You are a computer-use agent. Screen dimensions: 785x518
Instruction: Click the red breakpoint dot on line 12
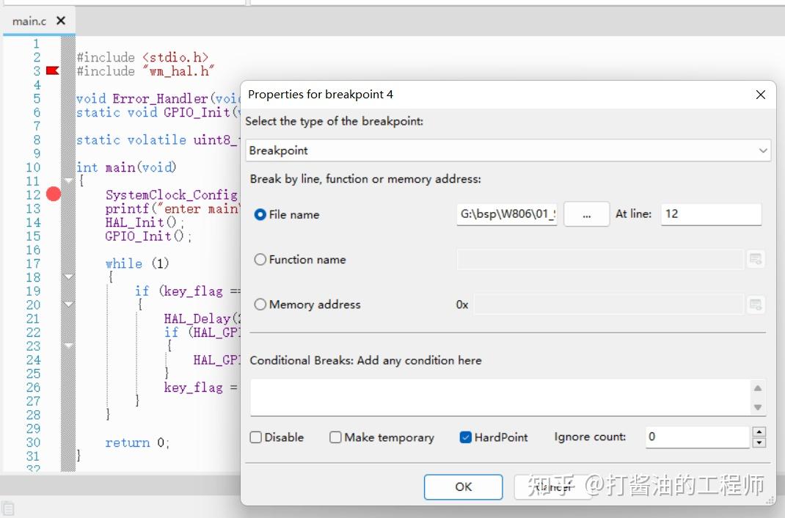53,194
